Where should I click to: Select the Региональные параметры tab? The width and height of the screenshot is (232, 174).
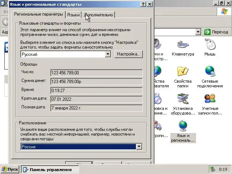[x=38, y=14]
